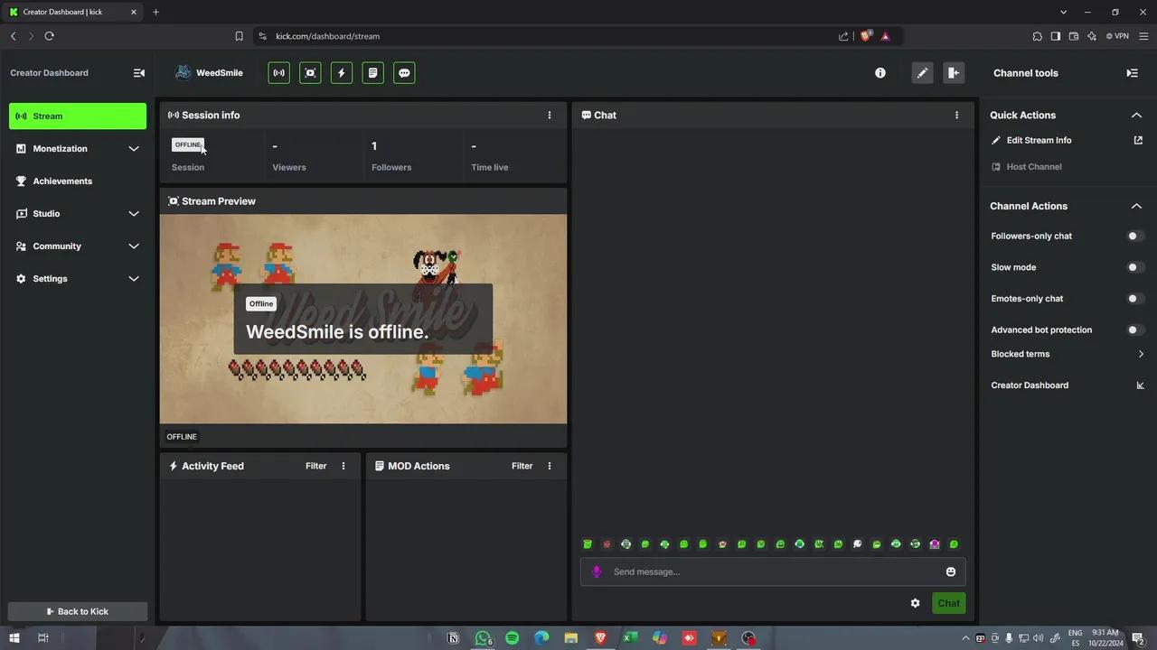
Task: Click the add panel icon beside the pencil
Action: [x=954, y=73]
